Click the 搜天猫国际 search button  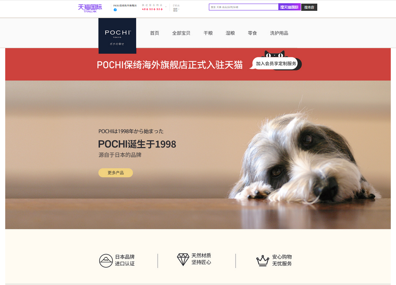tap(290, 7)
